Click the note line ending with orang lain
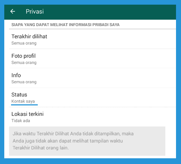The image size is (181, 164). [x=41, y=148]
